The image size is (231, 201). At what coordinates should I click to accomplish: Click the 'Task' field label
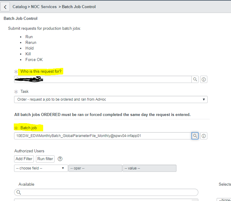[x=25, y=92]
